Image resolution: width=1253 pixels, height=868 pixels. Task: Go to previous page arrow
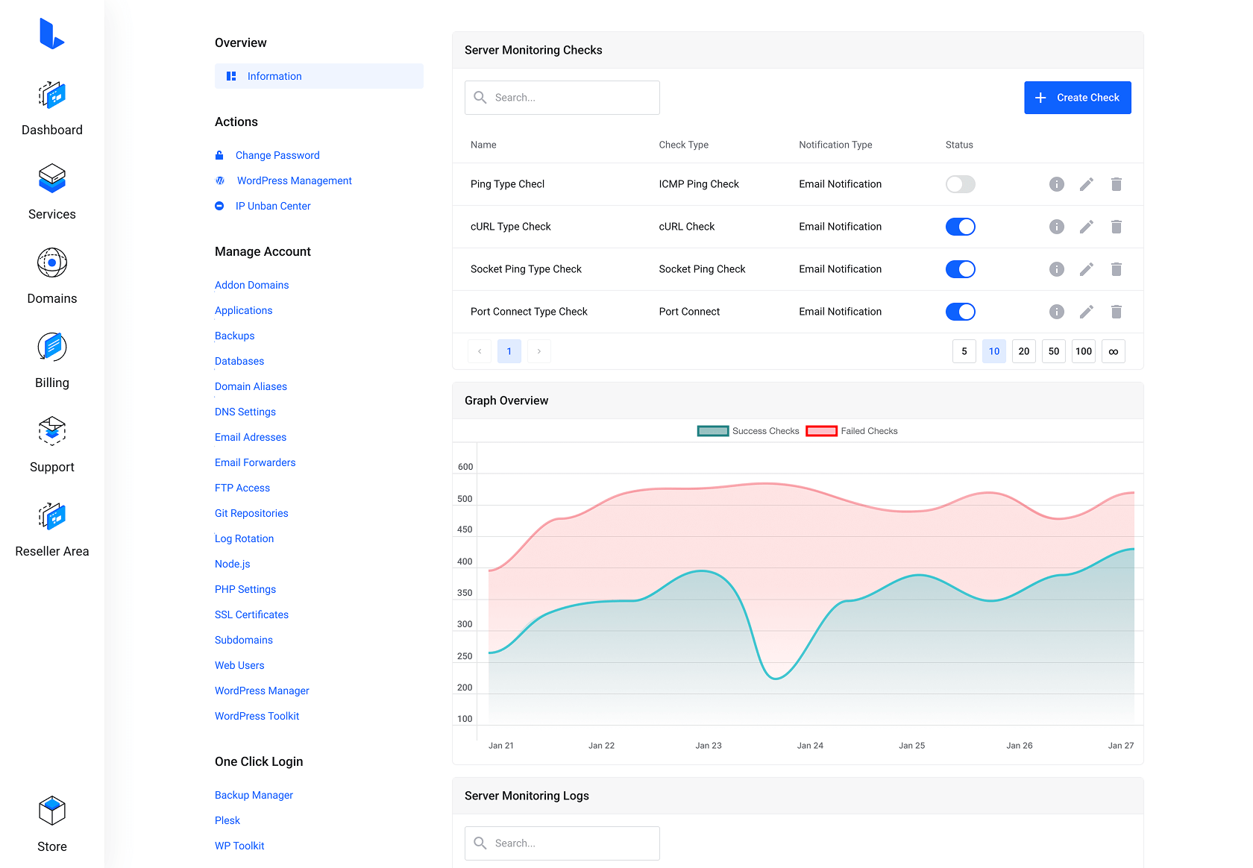pos(480,351)
